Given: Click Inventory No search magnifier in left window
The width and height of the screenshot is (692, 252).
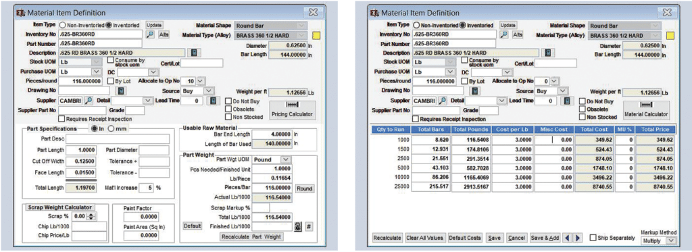Looking at the screenshot, I should pyautogui.click(x=150, y=34).
